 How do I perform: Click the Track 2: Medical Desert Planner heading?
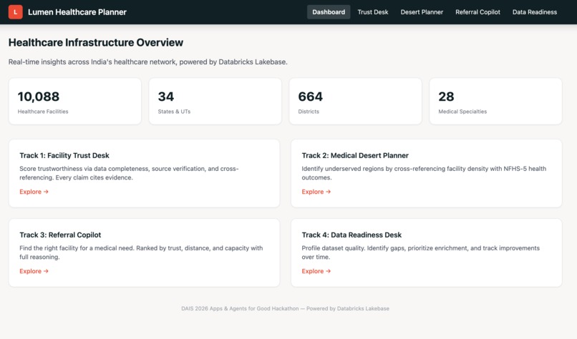pos(355,155)
